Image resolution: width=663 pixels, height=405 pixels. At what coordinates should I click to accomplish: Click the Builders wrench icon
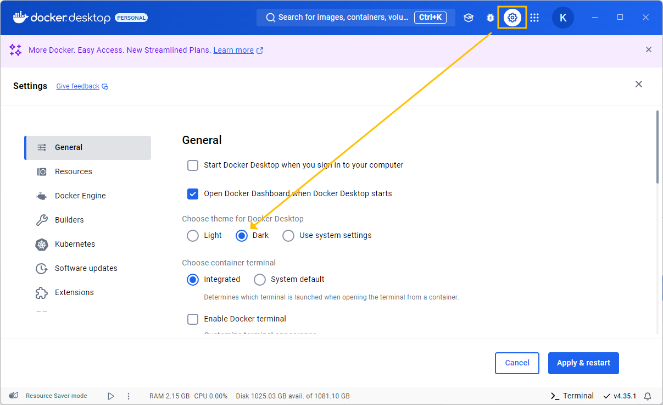click(x=42, y=220)
